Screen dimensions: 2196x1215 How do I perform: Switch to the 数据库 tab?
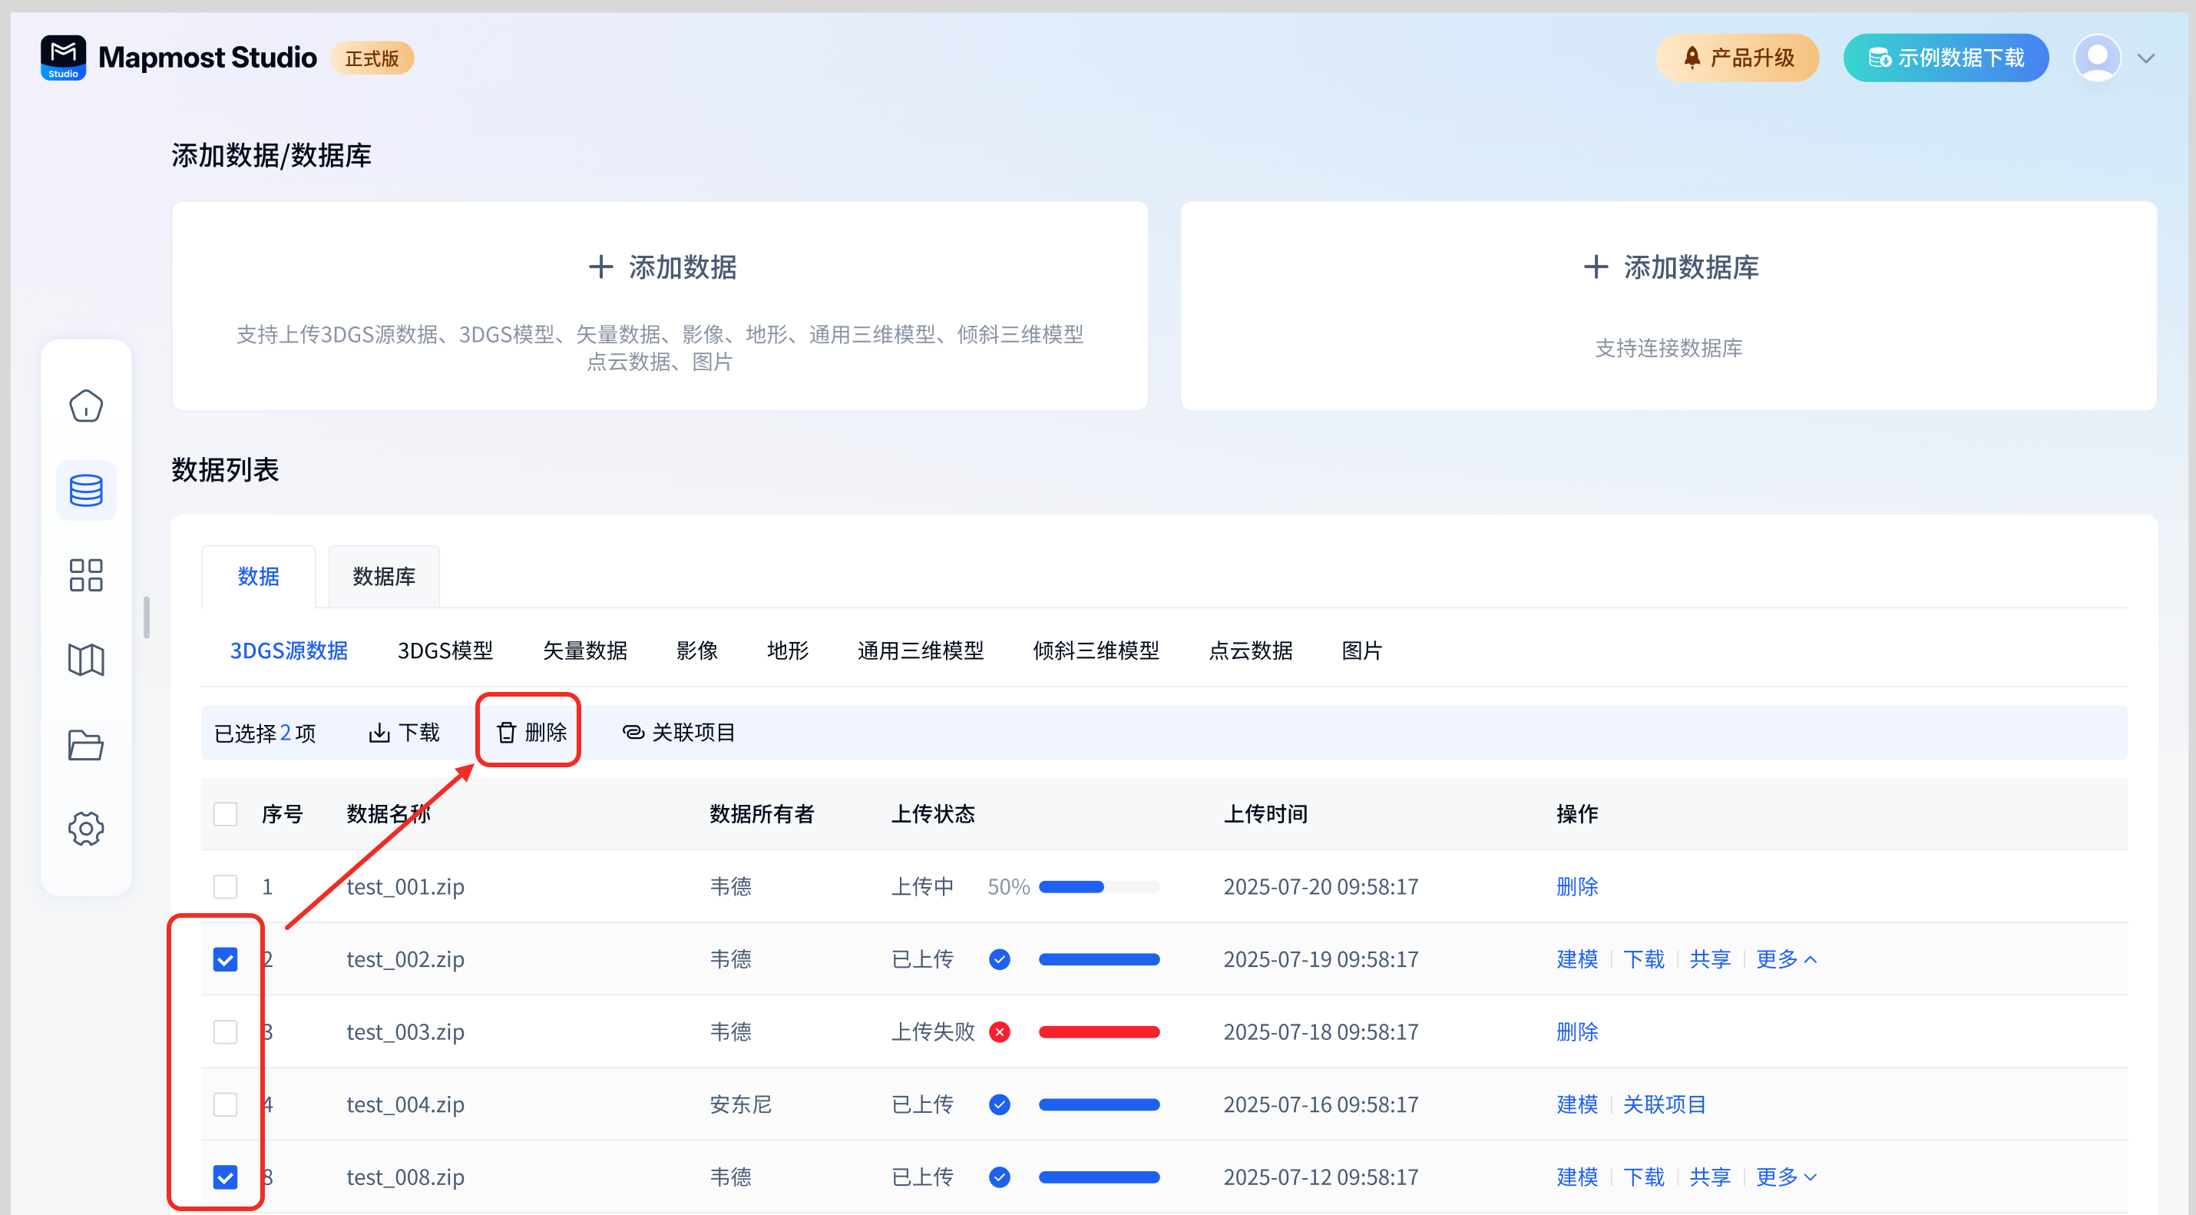click(384, 576)
